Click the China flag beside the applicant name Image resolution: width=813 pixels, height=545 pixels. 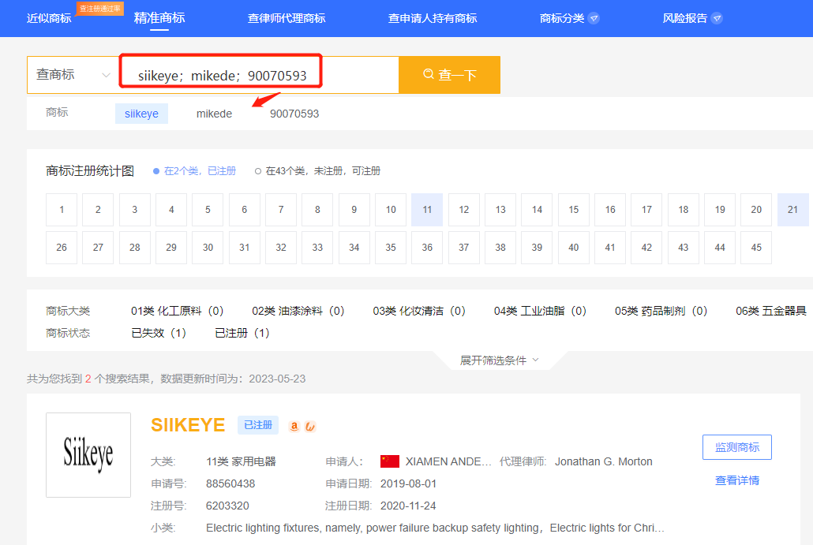390,461
